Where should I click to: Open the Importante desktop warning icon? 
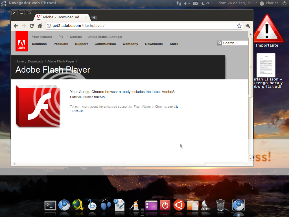pyautogui.click(x=267, y=31)
